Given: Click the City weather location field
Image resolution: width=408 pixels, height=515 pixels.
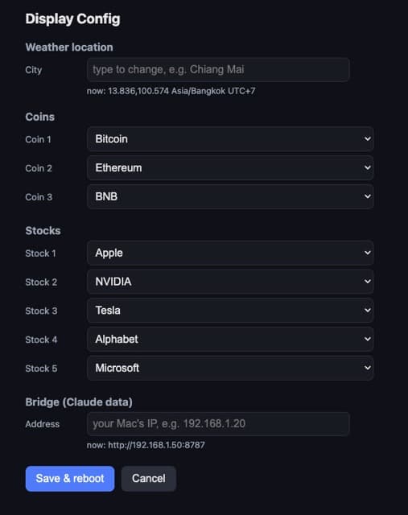Looking at the screenshot, I should [218, 70].
